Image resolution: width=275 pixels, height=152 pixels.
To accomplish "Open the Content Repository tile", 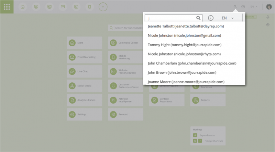I will (x=167, y=100).
